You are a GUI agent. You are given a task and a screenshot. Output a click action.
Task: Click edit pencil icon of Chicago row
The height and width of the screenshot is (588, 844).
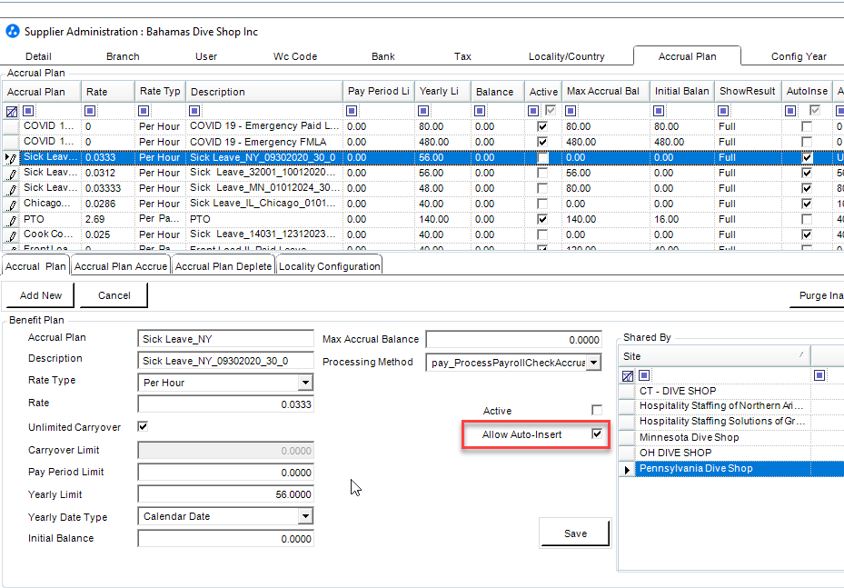[11, 204]
